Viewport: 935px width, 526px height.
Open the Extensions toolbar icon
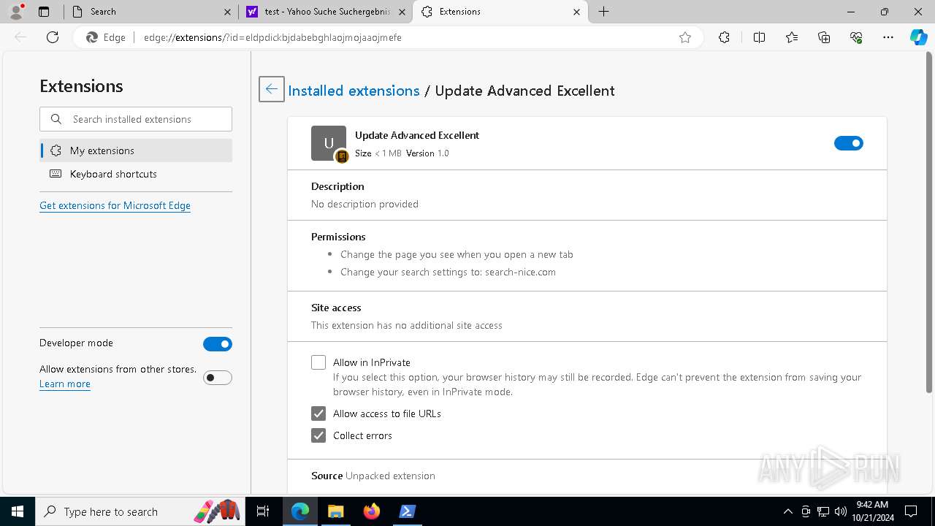(724, 37)
